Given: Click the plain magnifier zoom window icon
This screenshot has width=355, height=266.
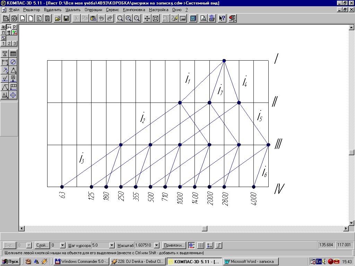Looking at the screenshot, I should pos(120,18).
